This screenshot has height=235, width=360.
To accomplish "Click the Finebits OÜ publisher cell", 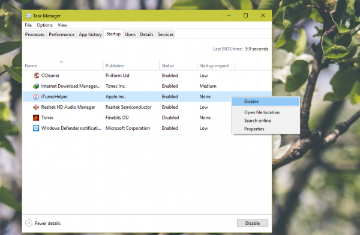I will pos(117,118).
